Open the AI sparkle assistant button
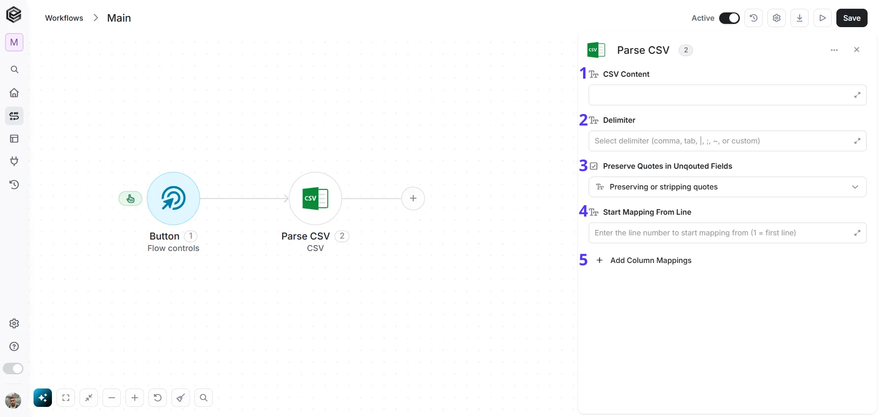 [x=43, y=398]
